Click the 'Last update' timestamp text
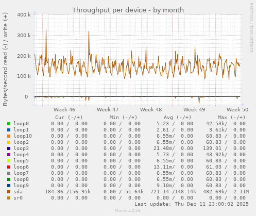The image size is (256, 216). pos(192,204)
